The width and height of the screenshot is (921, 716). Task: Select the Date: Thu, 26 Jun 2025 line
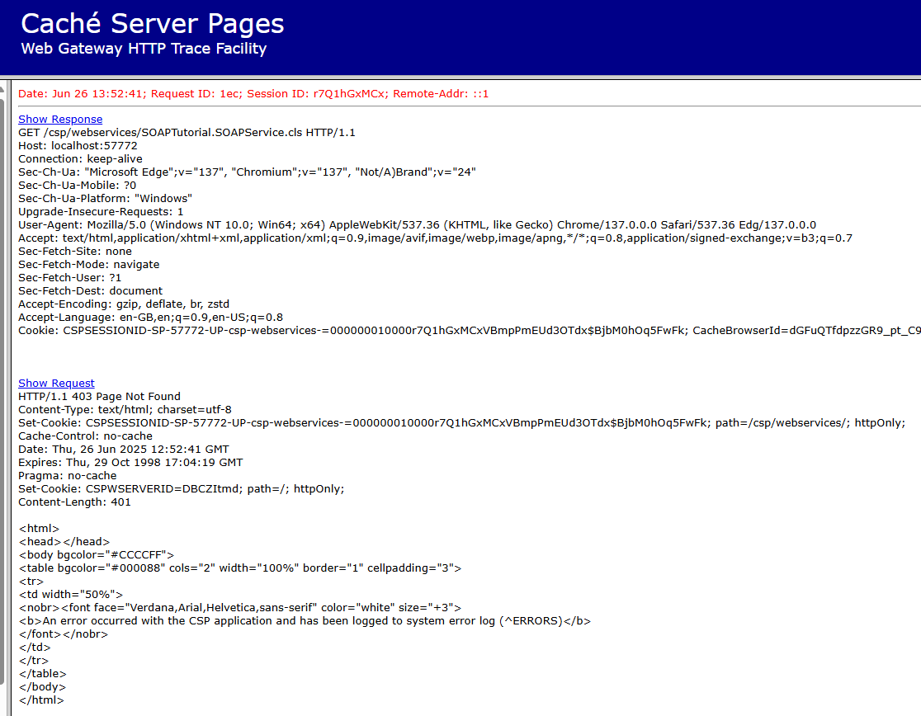pyautogui.click(x=123, y=450)
